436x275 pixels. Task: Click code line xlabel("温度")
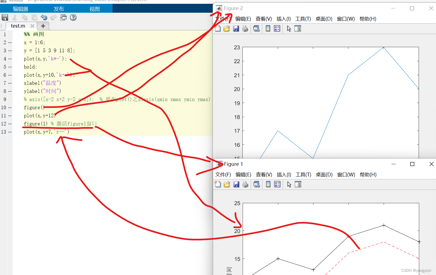43,83
